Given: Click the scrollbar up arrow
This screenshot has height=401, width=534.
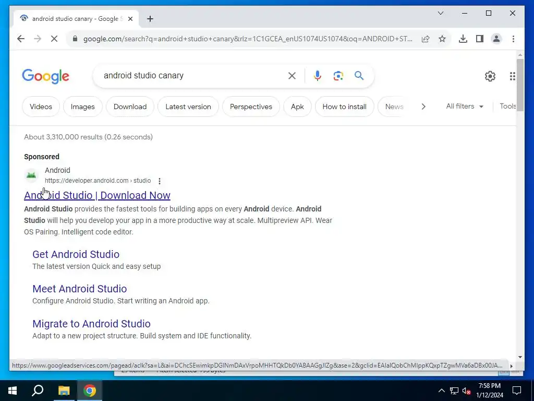Looking at the screenshot, I should pyautogui.click(x=520, y=54).
